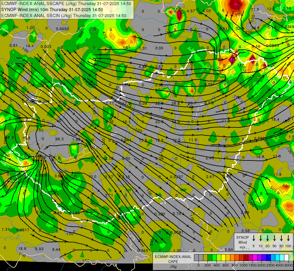Click the 16.1 value on the map
The image size is (294, 271).
(x=126, y=122)
